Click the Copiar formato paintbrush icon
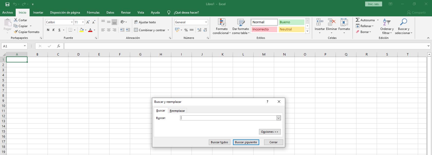The height and width of the screenshot is (155, 432). 16,32
